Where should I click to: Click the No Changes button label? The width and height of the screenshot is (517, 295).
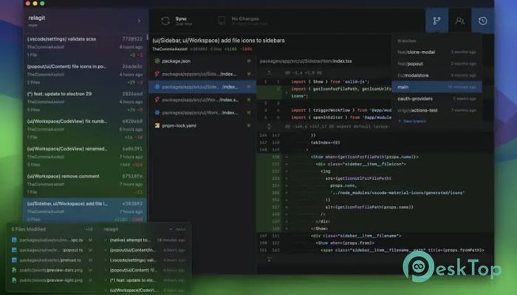coord(245,18)
